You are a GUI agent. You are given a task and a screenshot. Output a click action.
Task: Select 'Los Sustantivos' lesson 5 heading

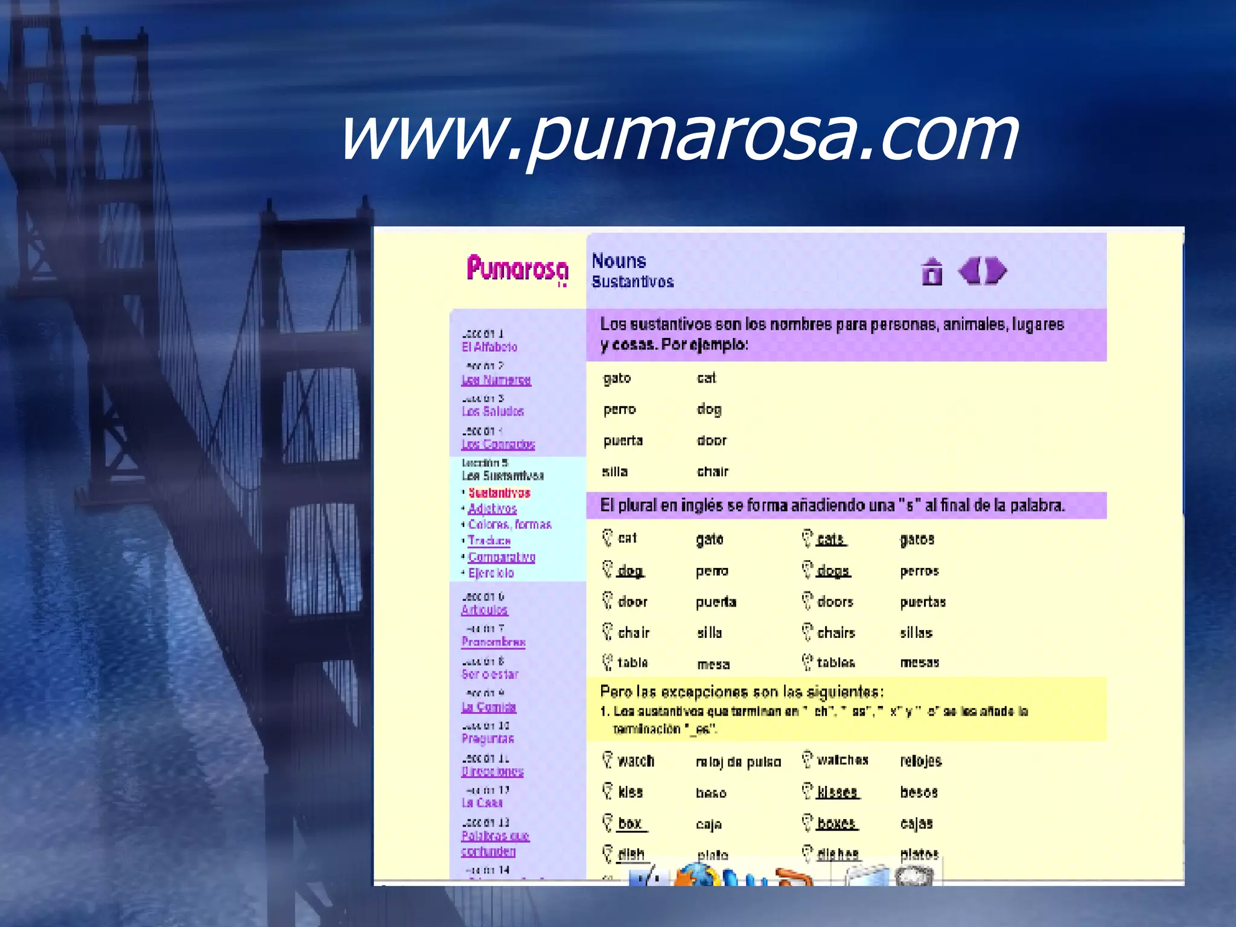click(503, 476)
